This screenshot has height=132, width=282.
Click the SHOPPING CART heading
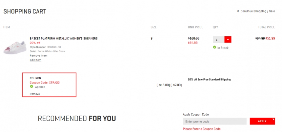click(25, 12)
